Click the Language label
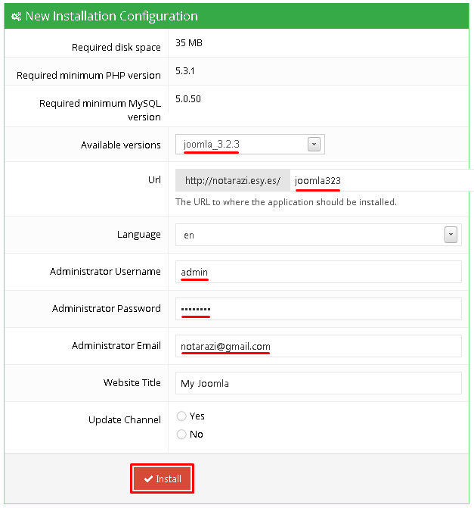Image resolution: width=474 pixels, height=508 pixels. [x=139, y=234]
